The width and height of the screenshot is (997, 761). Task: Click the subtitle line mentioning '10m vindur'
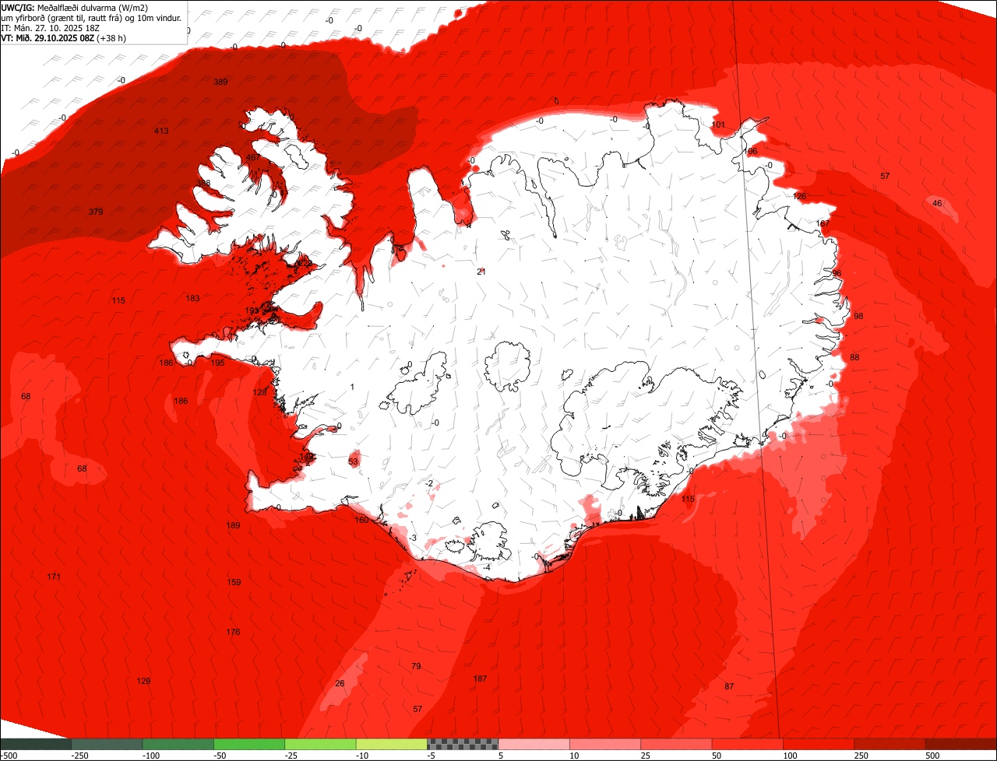91,17
